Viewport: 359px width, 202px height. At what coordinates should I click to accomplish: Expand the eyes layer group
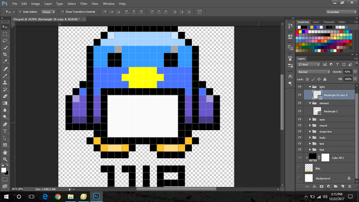[x=310, y=120]
